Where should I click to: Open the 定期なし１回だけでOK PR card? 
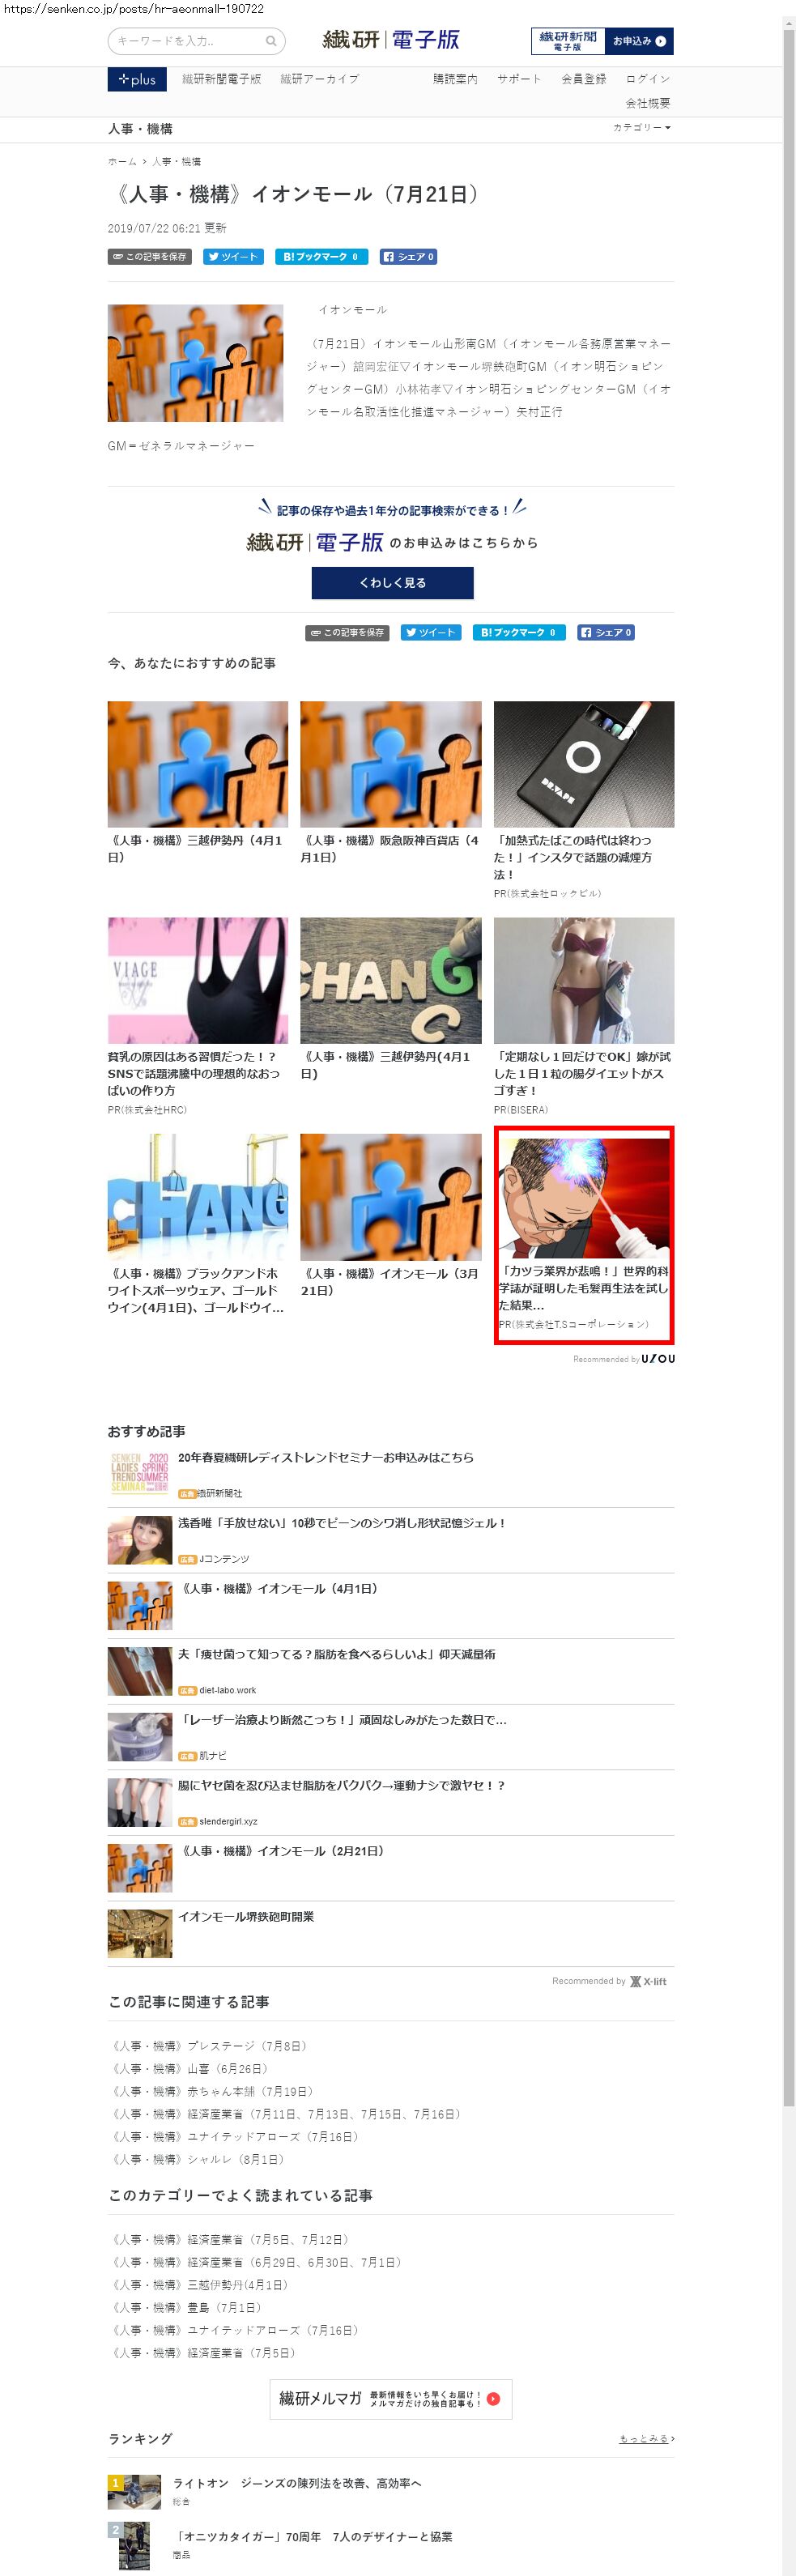(x=584, y=1016)
